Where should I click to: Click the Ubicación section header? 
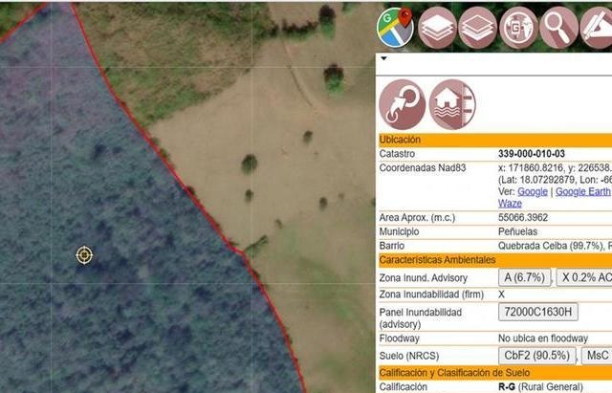click(495, 140)
